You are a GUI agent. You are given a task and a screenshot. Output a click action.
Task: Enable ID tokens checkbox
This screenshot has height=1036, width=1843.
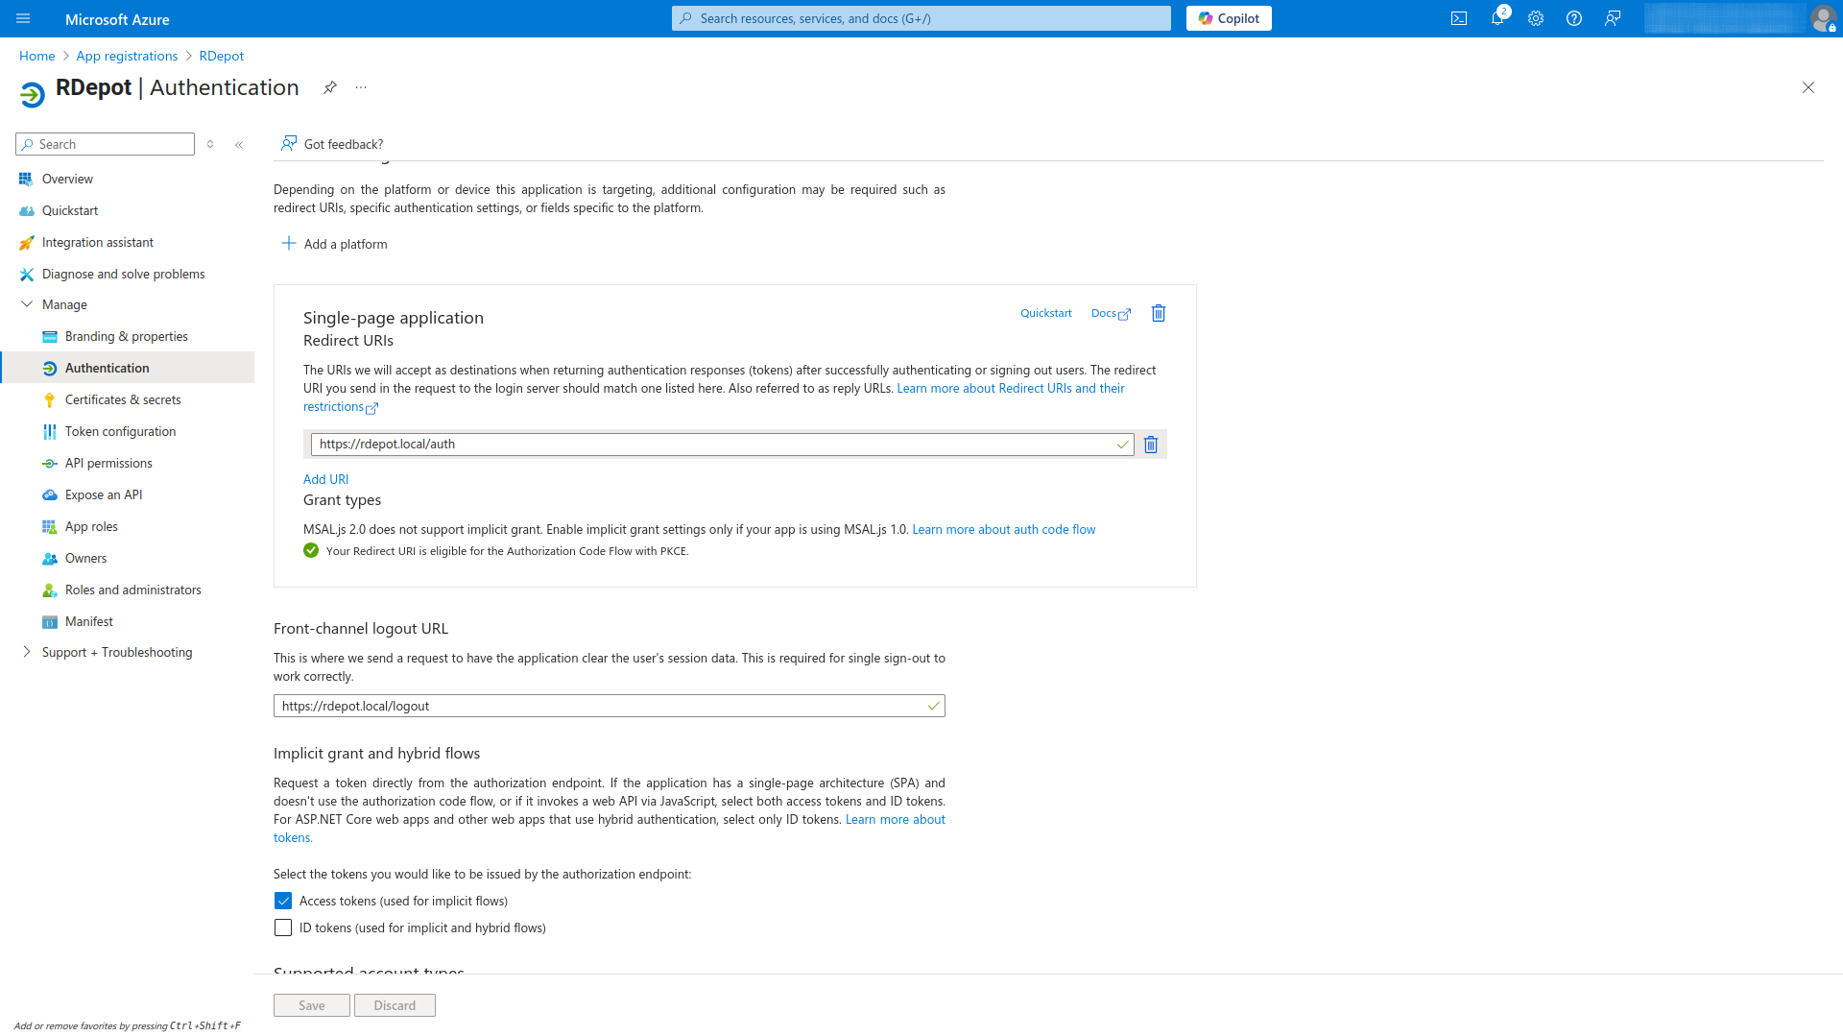coord(283,928)
